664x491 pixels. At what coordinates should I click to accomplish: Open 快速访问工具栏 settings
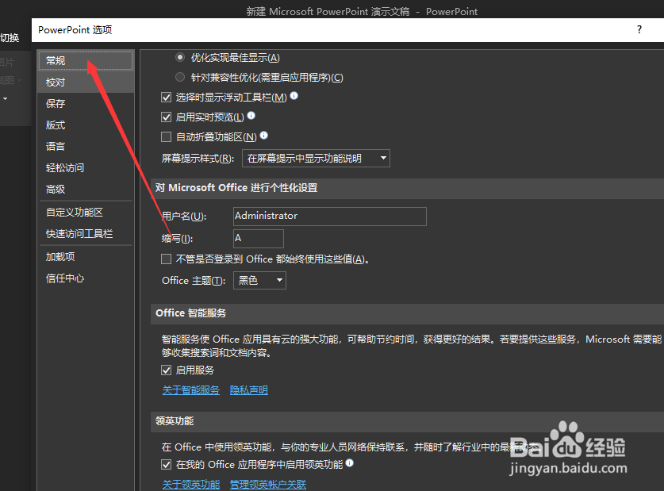(86, 234)
